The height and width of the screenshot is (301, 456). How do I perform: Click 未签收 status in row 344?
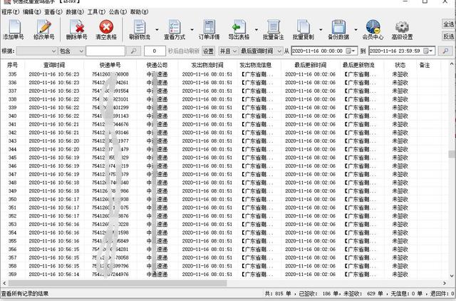(400, 149)
